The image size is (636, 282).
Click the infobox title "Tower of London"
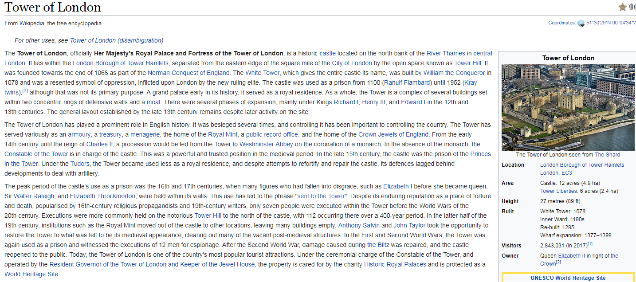point(568,58)
